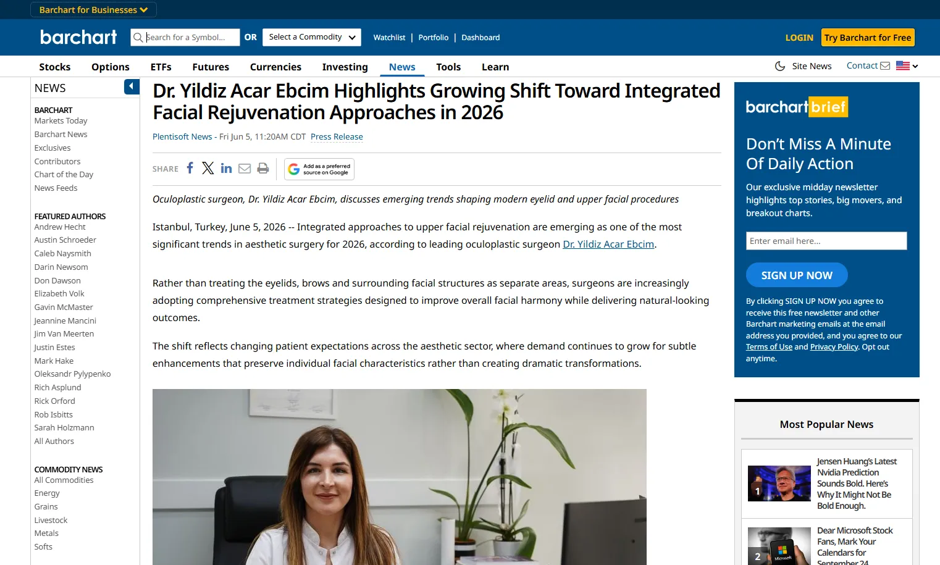Open the Press Release link
Image resolution: width=940 pixels, height=565 pixels.
[337, 136]
